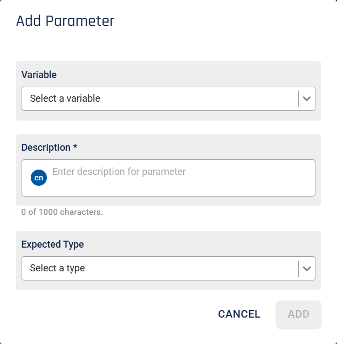Click the 'Add Parameter' dialog title
The image size is (337, 344).
click(x=65, y=21)
